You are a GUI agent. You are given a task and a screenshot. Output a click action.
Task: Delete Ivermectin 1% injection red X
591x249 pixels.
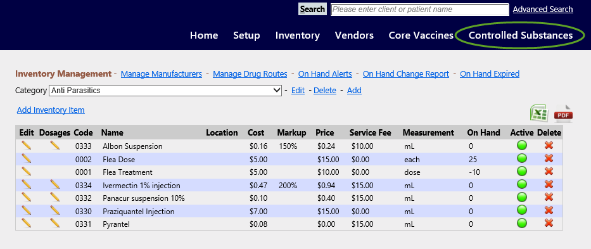(549, 184)
